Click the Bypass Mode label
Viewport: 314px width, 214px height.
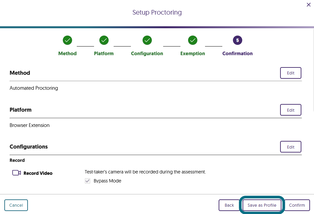click(x=107, y=181)
